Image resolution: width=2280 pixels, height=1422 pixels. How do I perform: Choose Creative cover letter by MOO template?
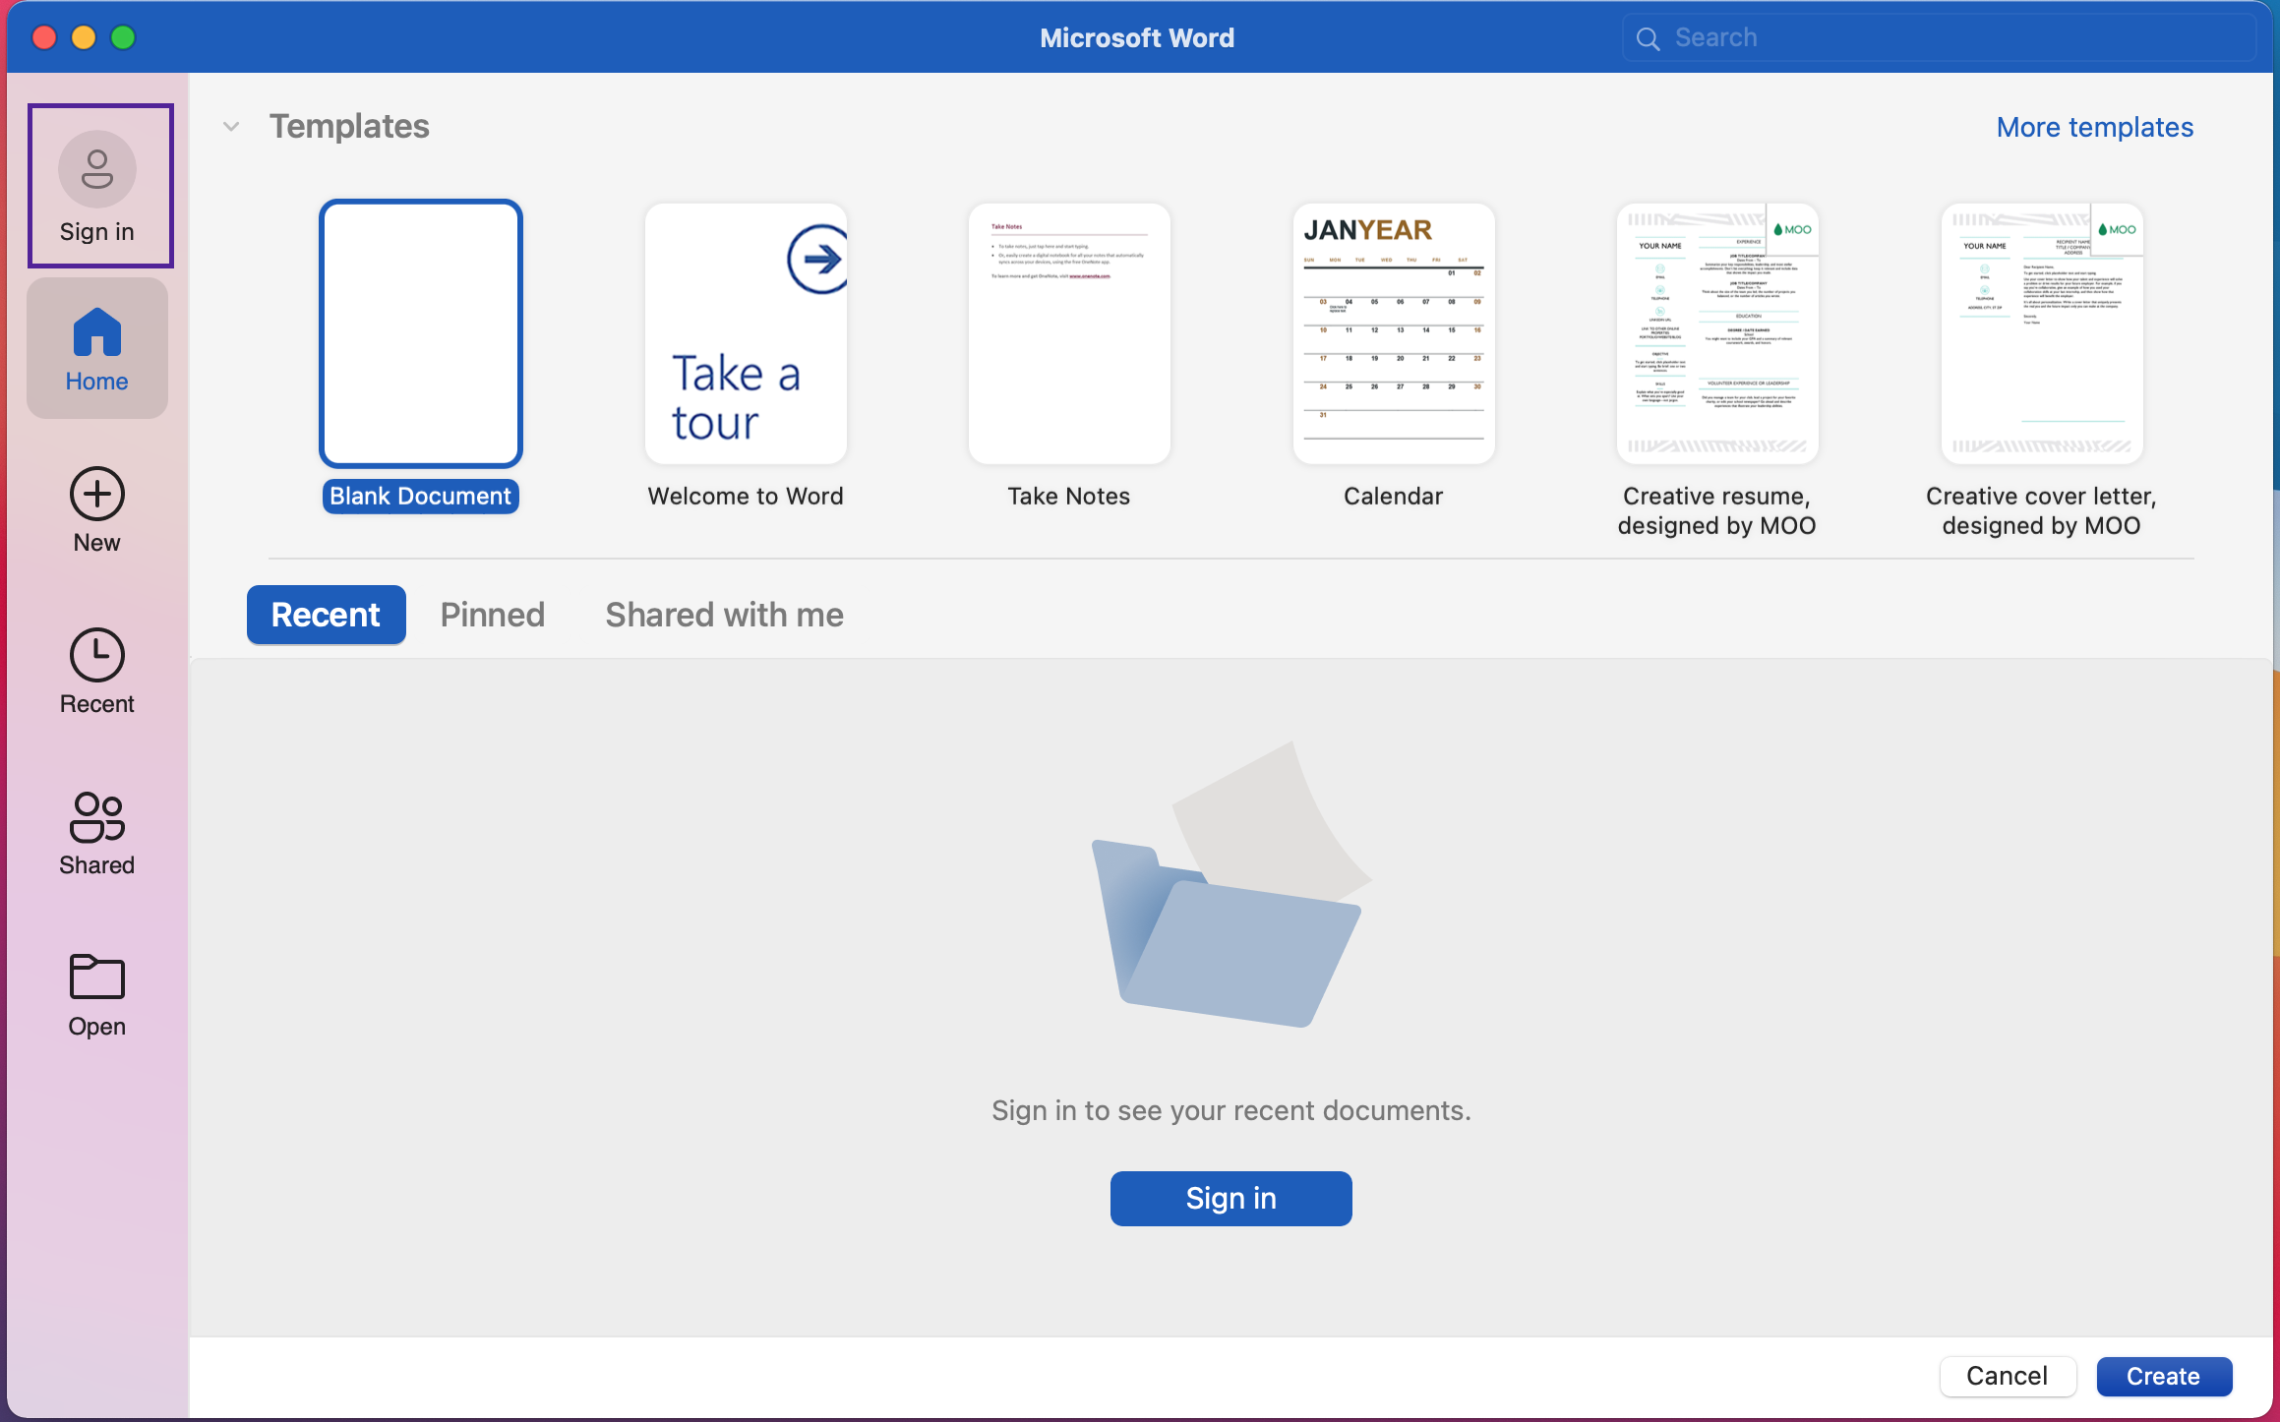pyautogui.click(x=2042, y=333)
